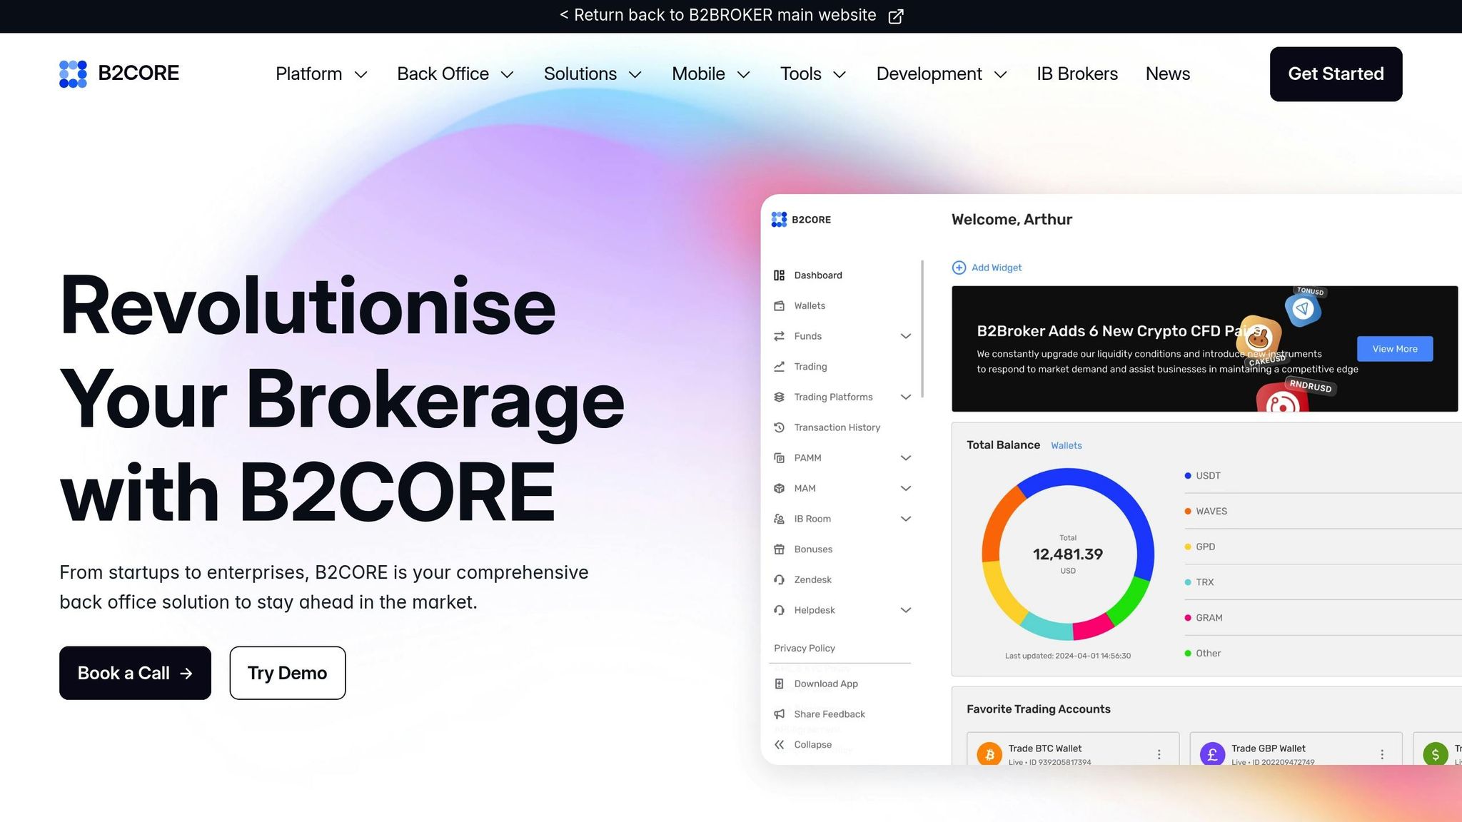Click the Helpdesk headset icon
This screenshot has height=822, width=1462.
(x=779, y=610)
